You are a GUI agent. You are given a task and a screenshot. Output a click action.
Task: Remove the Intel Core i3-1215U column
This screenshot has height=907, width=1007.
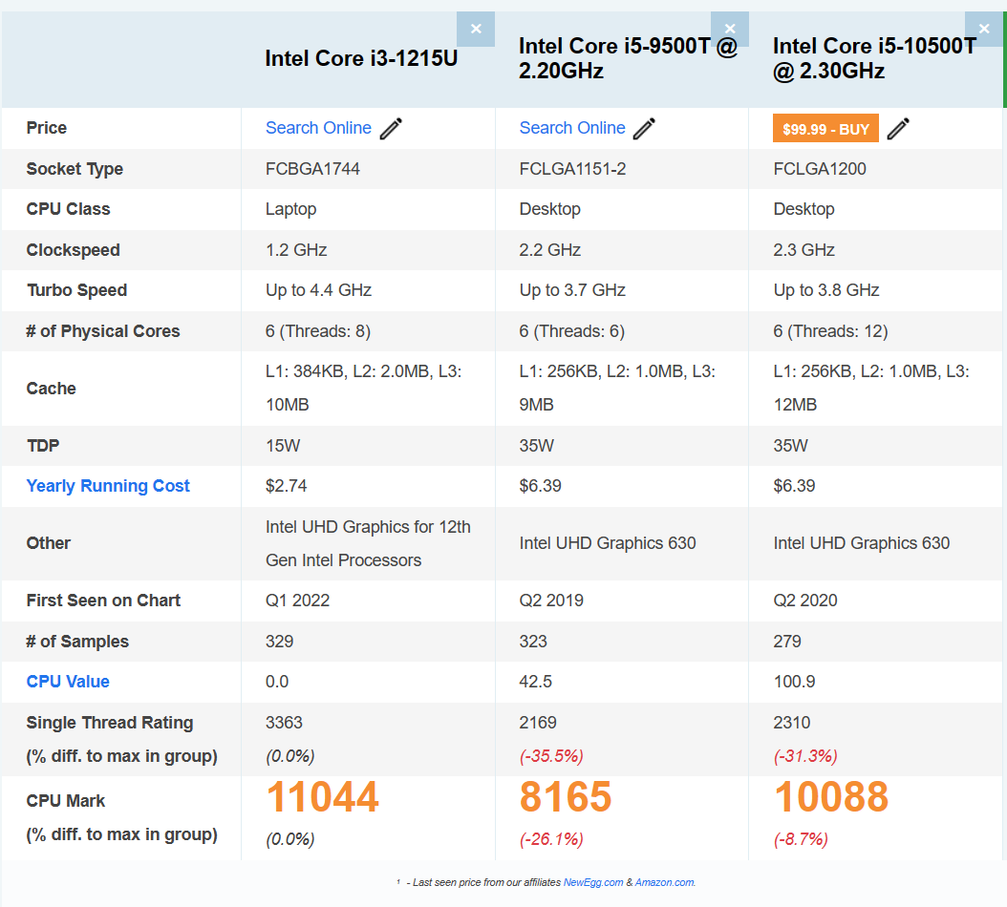click(x=476, y=29)
